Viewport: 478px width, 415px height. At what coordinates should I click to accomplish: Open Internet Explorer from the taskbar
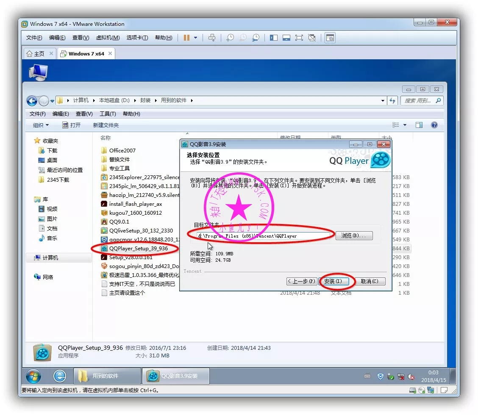(x=60, y=376)
